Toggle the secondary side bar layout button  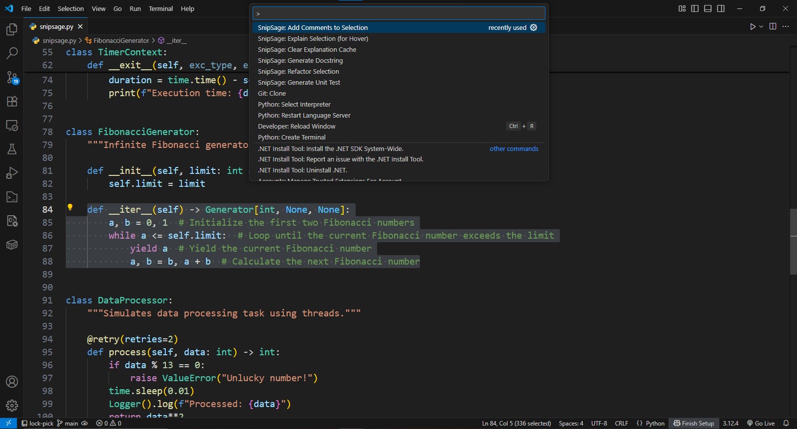721,8
